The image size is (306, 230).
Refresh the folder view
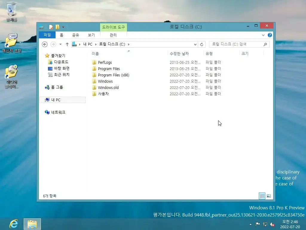[202, 44]
